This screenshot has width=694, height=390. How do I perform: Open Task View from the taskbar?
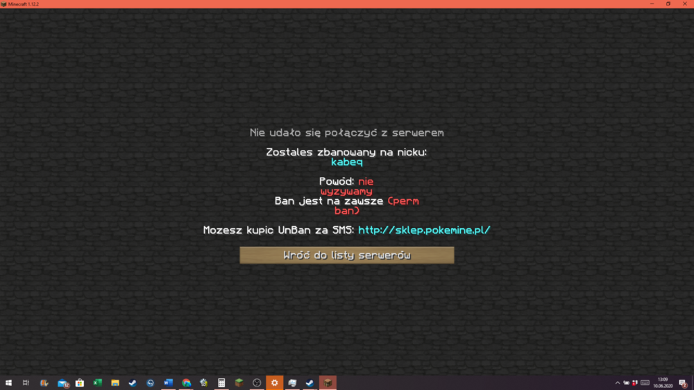pos(26,382)
